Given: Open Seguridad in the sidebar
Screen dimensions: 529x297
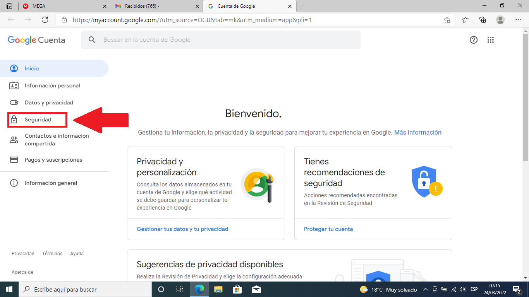Looking at the screenshot, I should (38, 120).
